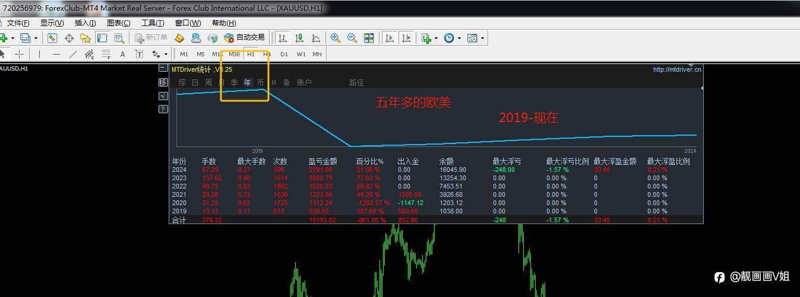Click the Zoom In magnifier icon
This screenshot has height=297, width=800.
pos(336,38)
